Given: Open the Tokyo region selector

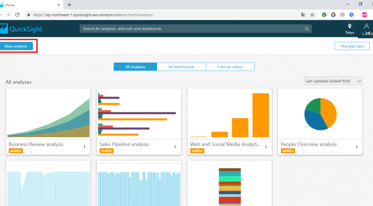Looking at the screenshot, I should click(x=349, y=29).
